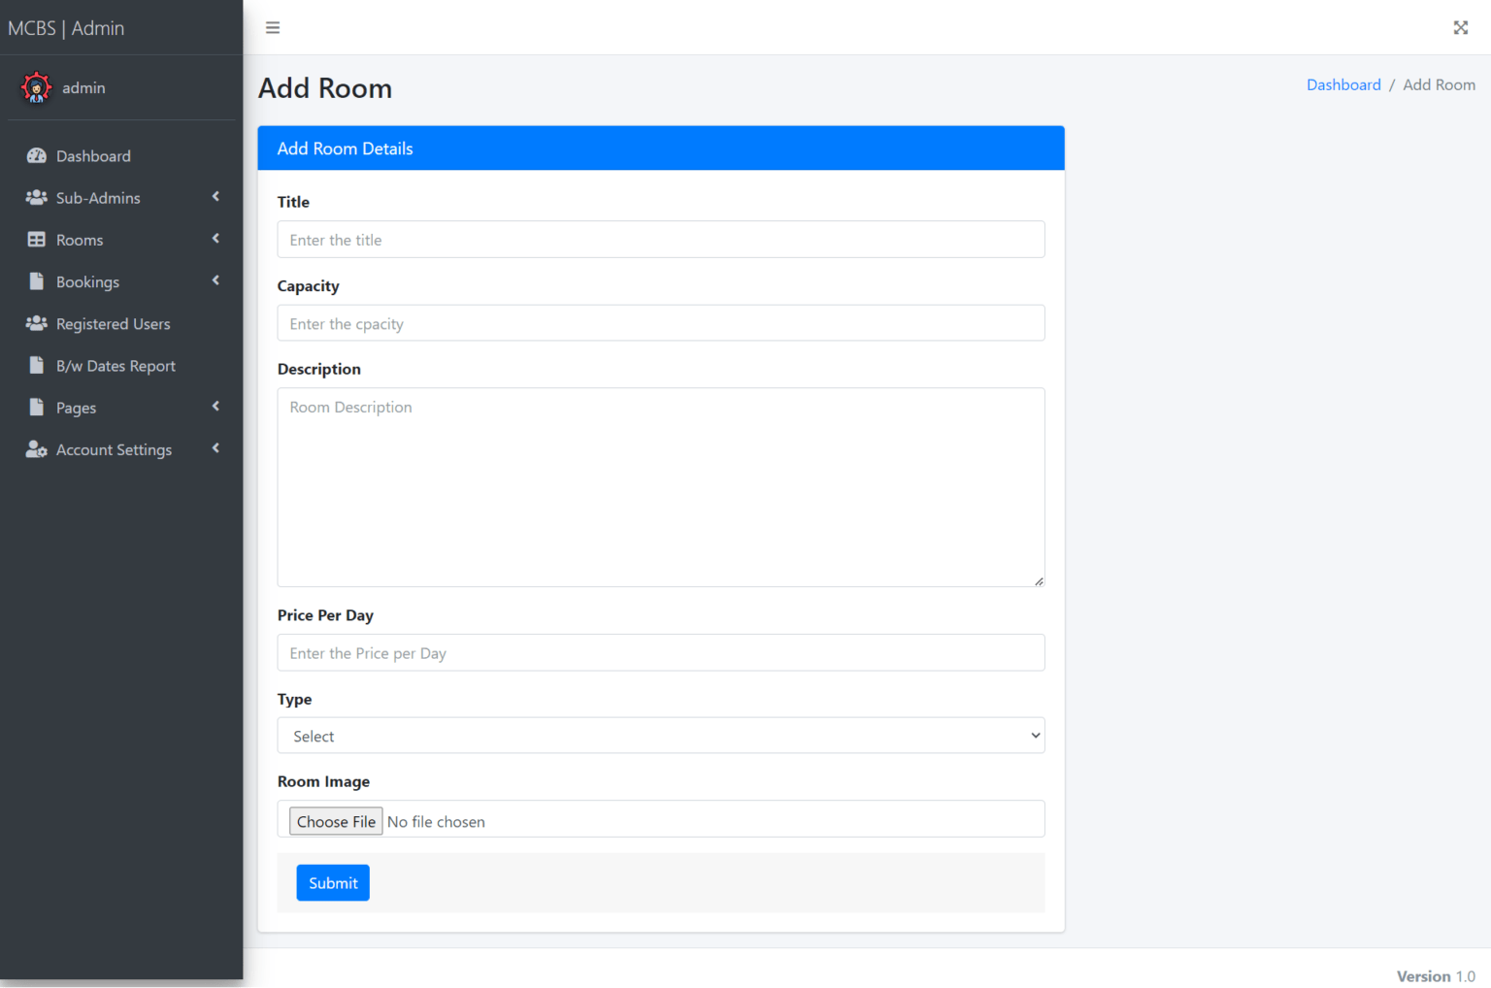Select the Registered Users icon
The height and width of the screenshot is (988, 1491).
pyautogui.click(x=36, y=323)
